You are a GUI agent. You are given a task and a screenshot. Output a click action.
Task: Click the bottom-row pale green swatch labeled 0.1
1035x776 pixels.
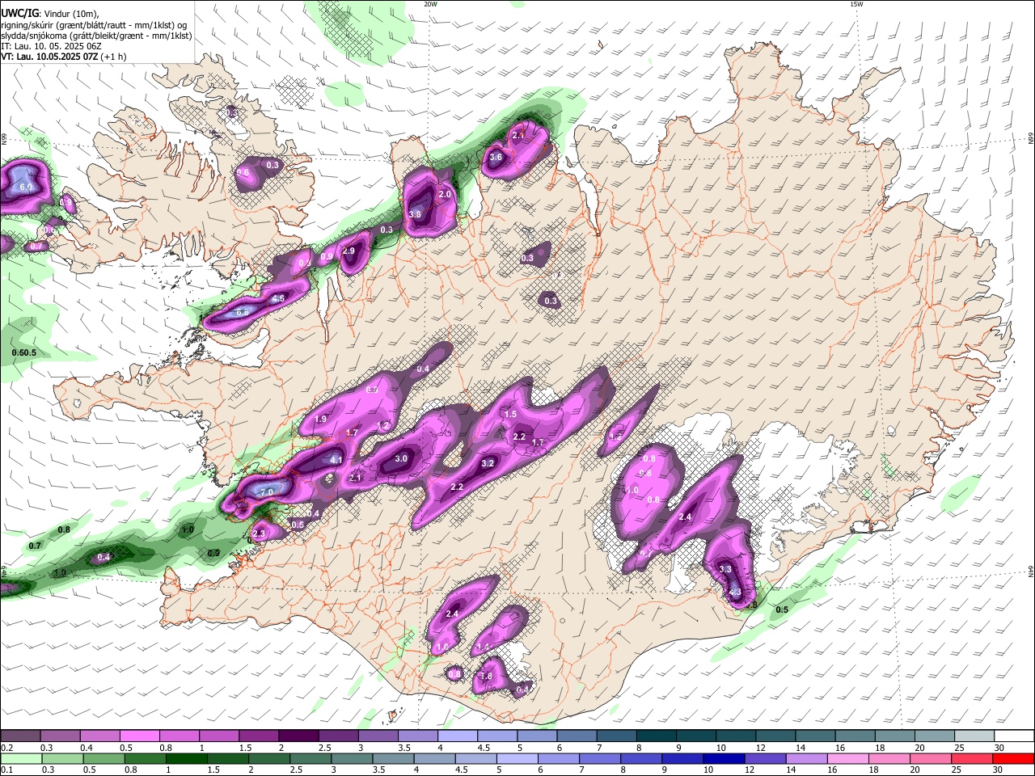(x=21, y=758)
